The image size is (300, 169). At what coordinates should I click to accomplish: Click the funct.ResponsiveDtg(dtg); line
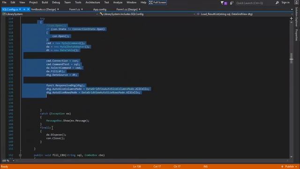click(x=65, y=85)
